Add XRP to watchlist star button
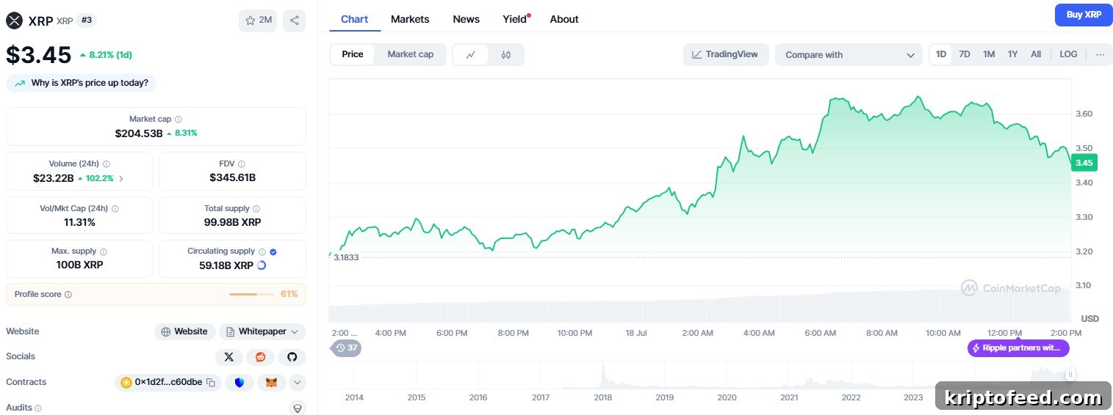Screen dimensions: 1113x415 pos(258,21)
